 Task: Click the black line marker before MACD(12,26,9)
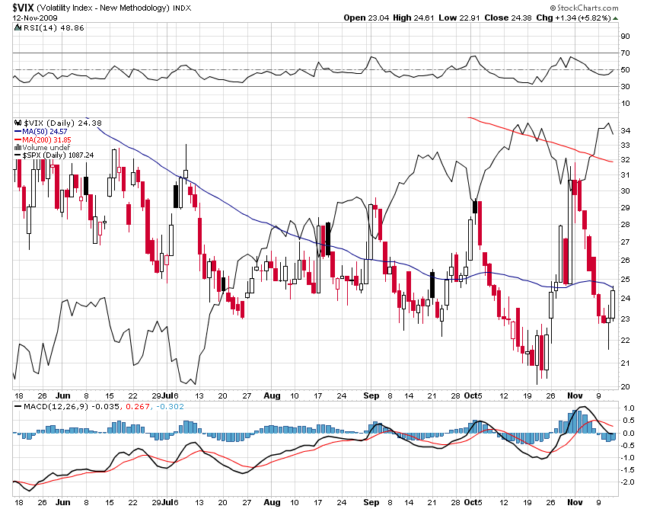tap(18, 407)
